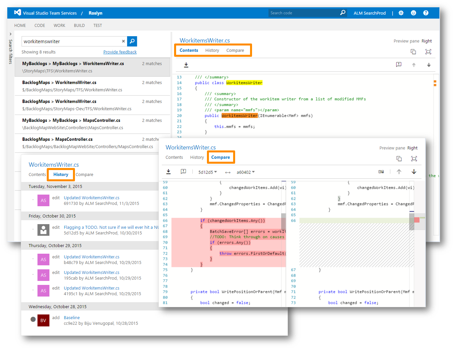Open the report-an-issue speech bubble icon
This screenshot has width=453, height=349.
pos(183,172)
